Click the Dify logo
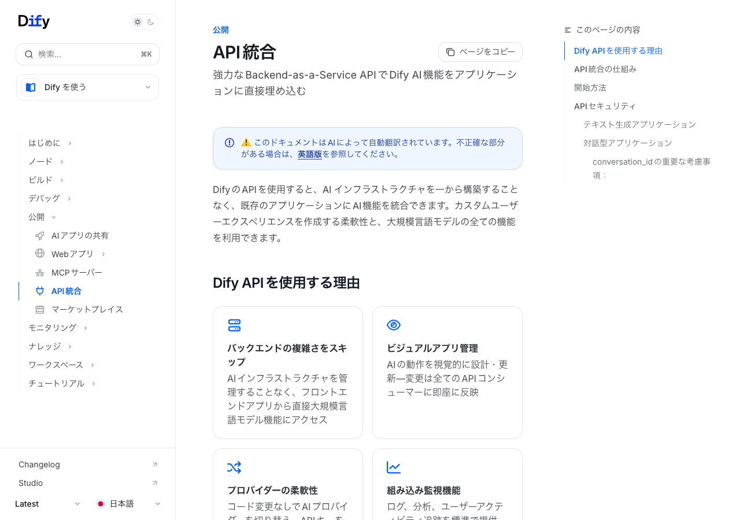Viewport: 740px width, 520px height. tap(34, 21)
